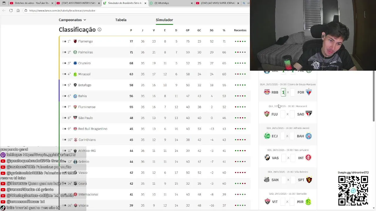Click the Corinthians crest icon
This screenshot has height=211, width=376.
tap(75, 140)
